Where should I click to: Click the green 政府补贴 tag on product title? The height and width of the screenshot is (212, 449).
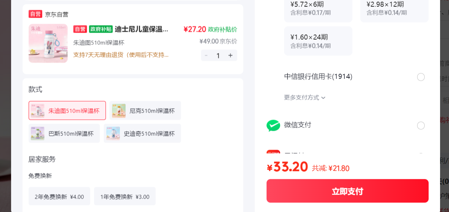coord(101,29)
